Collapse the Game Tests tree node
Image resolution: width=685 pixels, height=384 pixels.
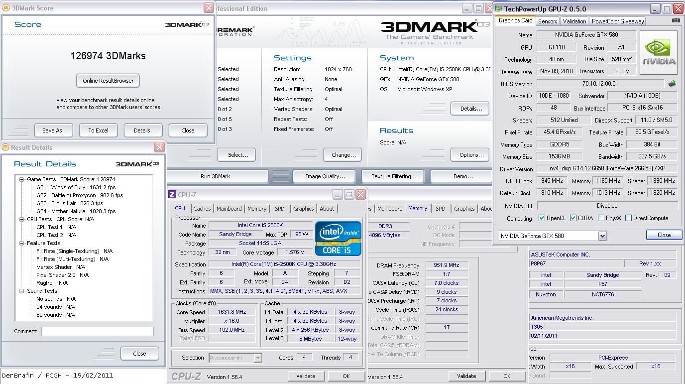[22, 179]
